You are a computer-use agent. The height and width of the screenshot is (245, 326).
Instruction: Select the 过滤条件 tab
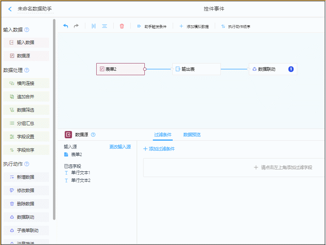pos(163,135)
